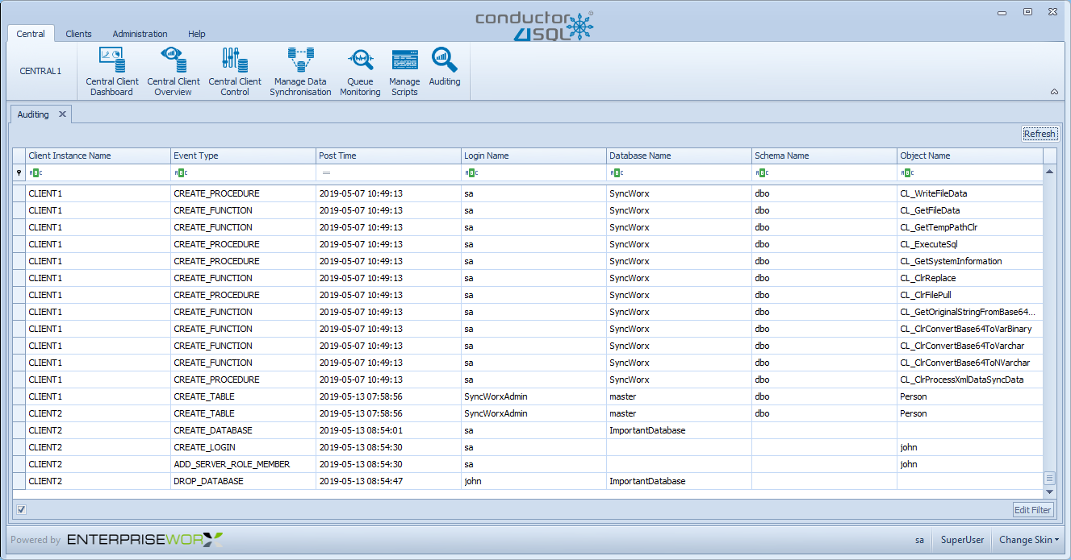Open the Help ribbon tab
Viewport: 1071px width, 560px height.
197,34
